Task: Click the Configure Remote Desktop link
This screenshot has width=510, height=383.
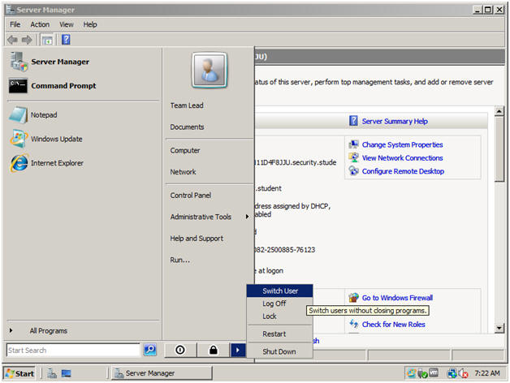Action: 403,171
